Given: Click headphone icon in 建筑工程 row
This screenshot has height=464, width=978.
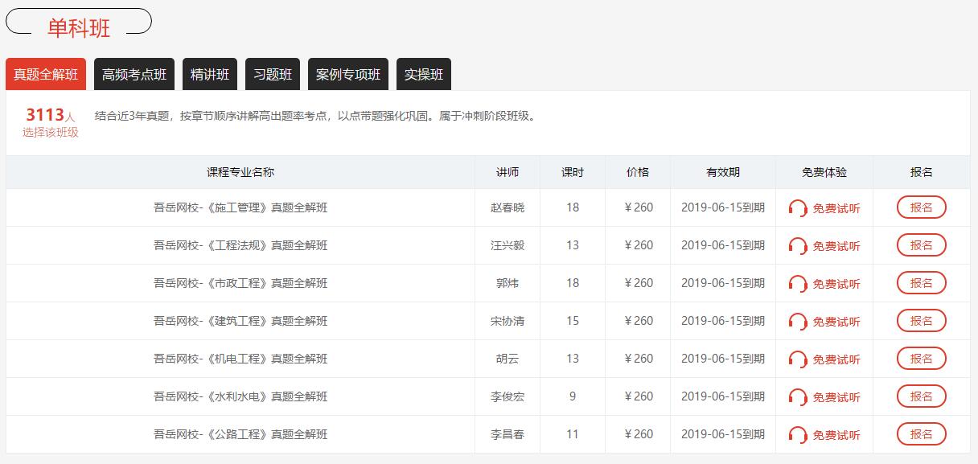Looking at the screenshot, I should tap(798, 322).
